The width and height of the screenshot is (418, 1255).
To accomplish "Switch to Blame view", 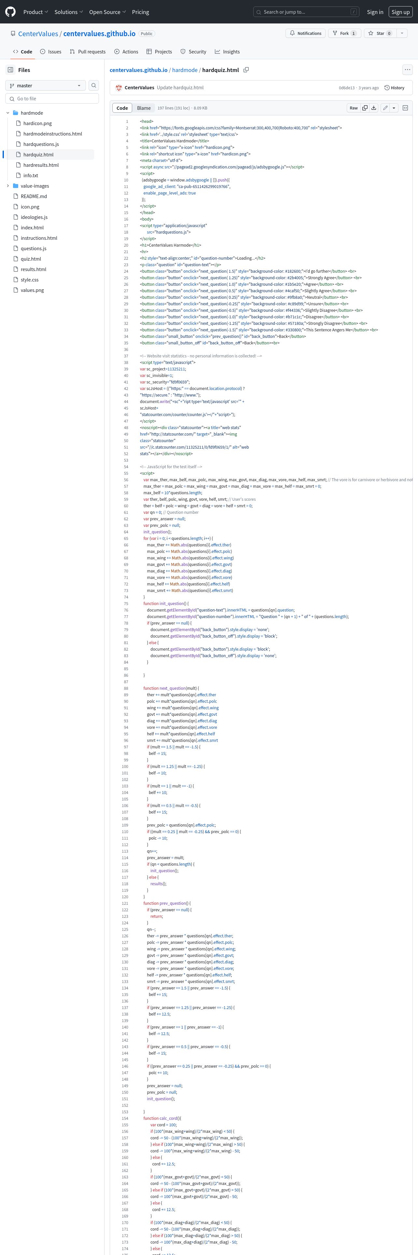I will pos(144,108).
